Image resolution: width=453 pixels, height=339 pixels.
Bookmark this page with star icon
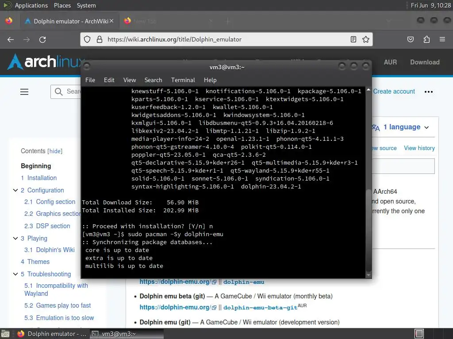pyautogui.click(x=366, y=39)
